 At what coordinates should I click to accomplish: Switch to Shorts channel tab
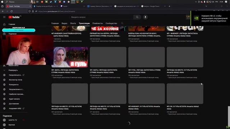[73, 23]
